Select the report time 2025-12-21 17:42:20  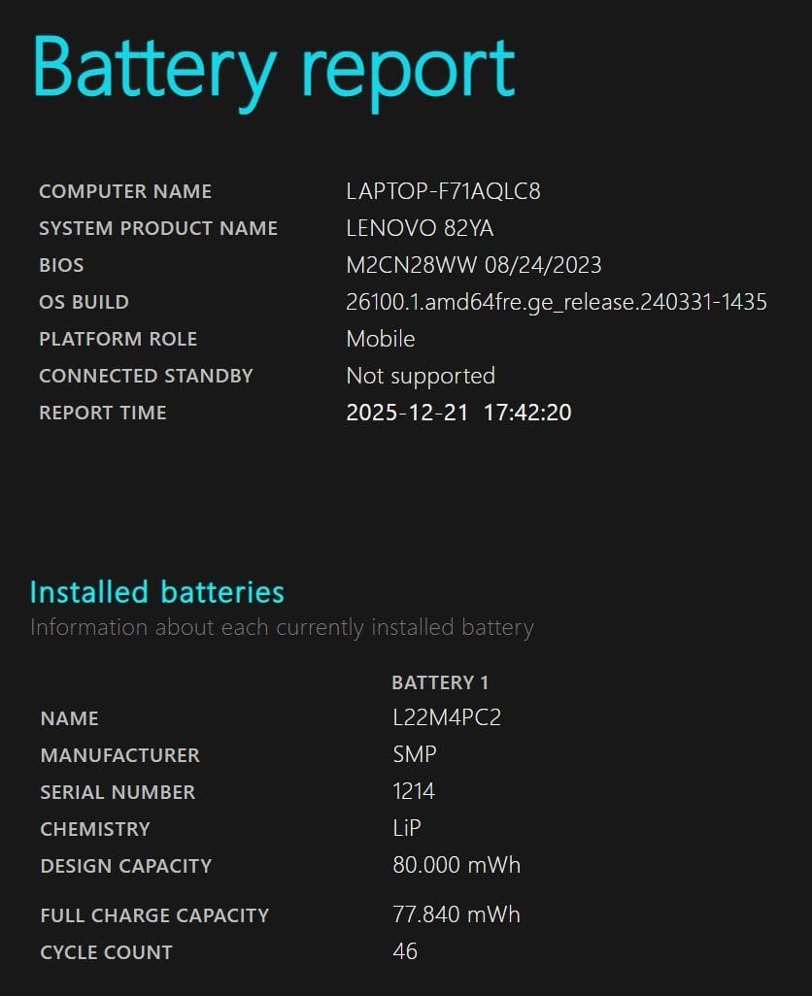click(x=458, y=413)
